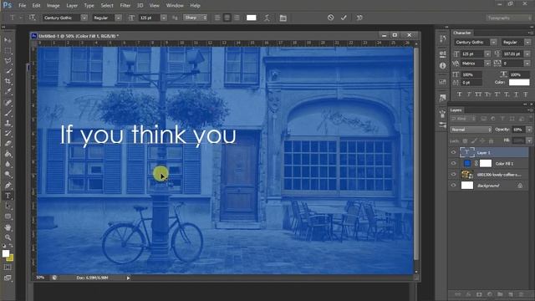Open Character panel font style dropdown
The height and width of the screenshot is (301, 535).
527,43
